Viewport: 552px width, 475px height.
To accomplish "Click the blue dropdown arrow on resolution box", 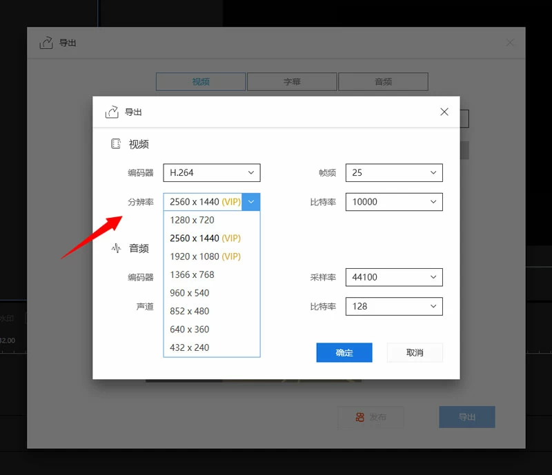I will [251, 201].
